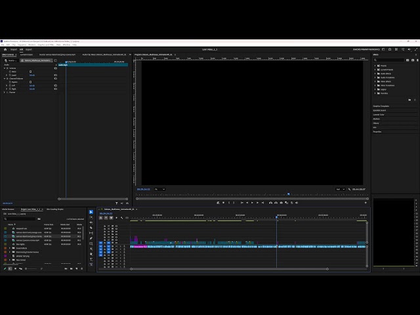Click Step Forward One Frame in Program monitor
Viewport: 420px width, 315px height.
[257, 203]
